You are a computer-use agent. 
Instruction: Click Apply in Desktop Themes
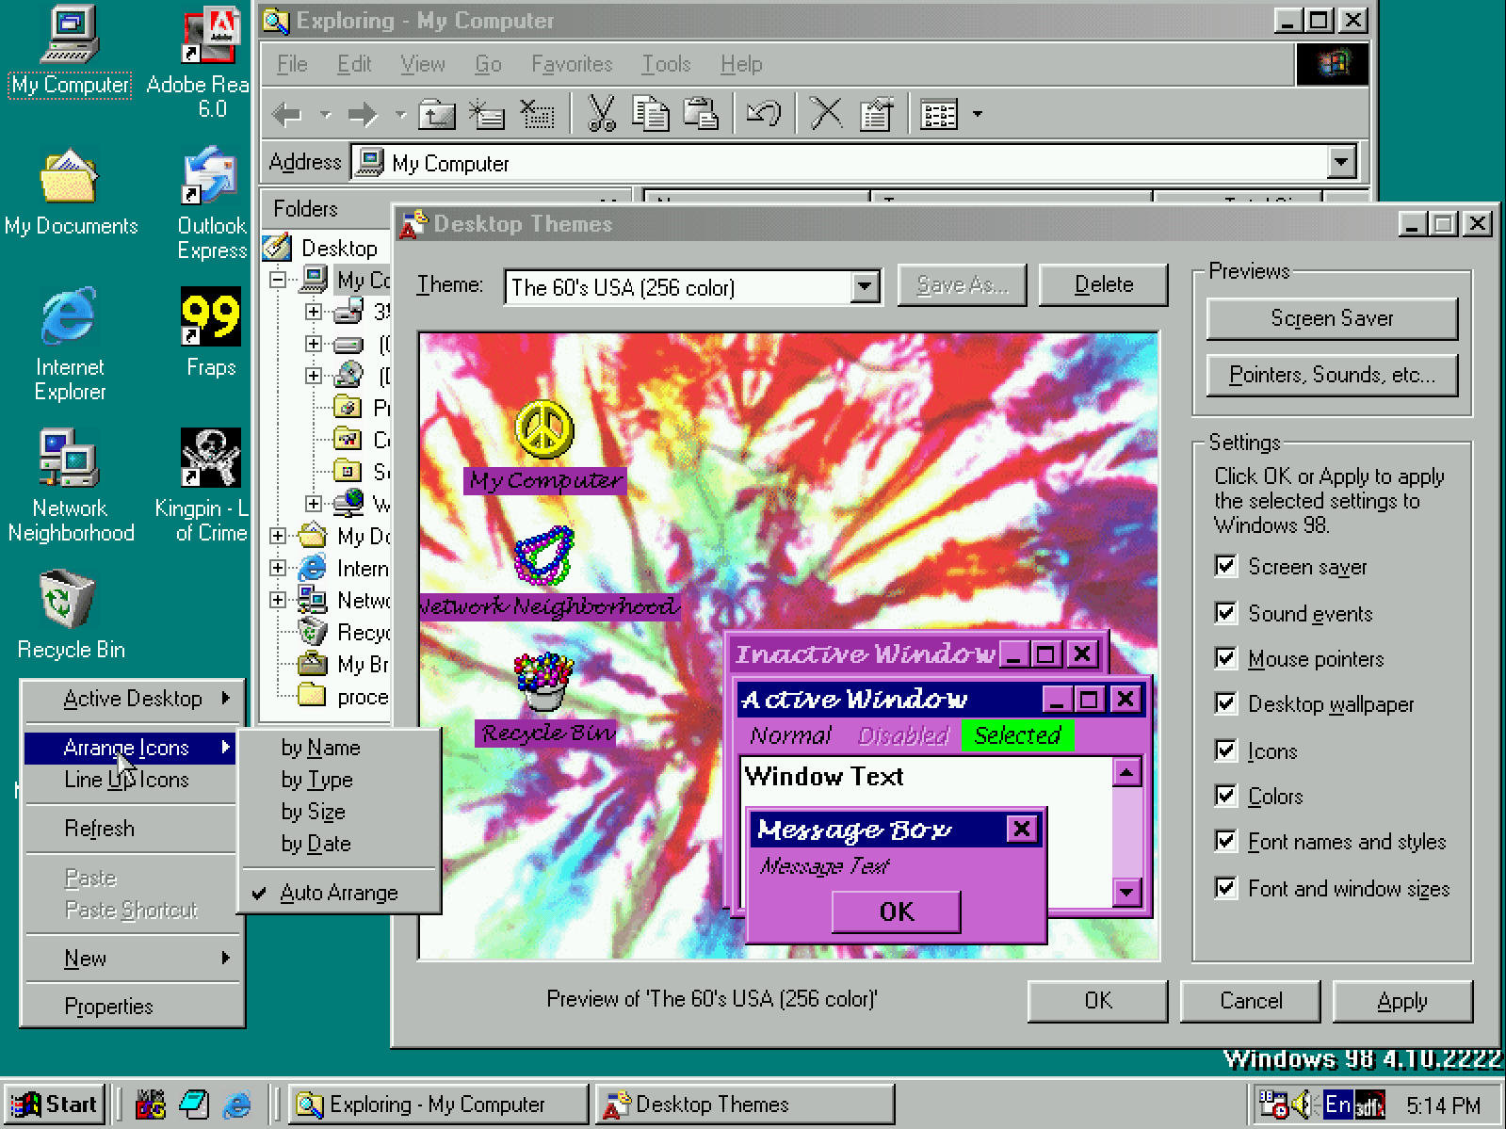pos(1402,1001)
